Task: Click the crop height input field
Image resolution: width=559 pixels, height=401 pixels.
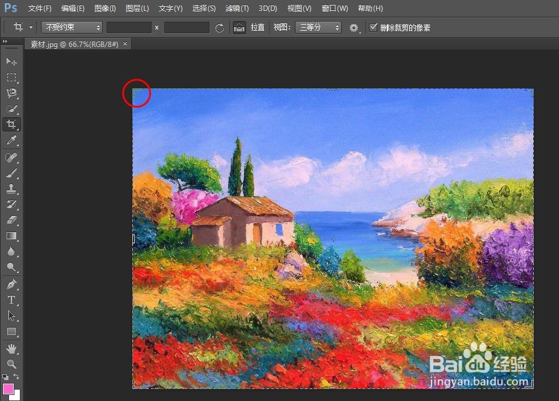Action: click(187, 28)
